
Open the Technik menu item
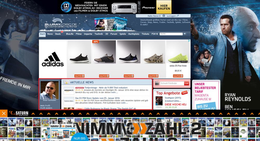coord(99,34)
